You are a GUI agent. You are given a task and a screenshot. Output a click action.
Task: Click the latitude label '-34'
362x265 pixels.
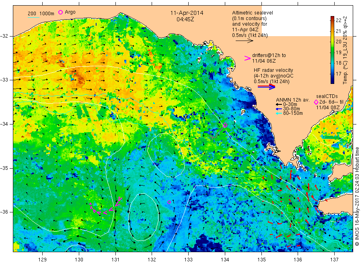[x=4, y=124]
